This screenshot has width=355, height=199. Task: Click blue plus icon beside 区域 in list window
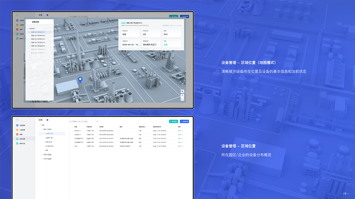click(47, 120)
